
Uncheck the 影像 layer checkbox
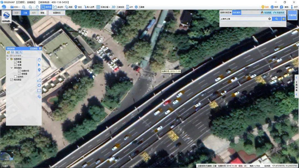coord(16,62)
